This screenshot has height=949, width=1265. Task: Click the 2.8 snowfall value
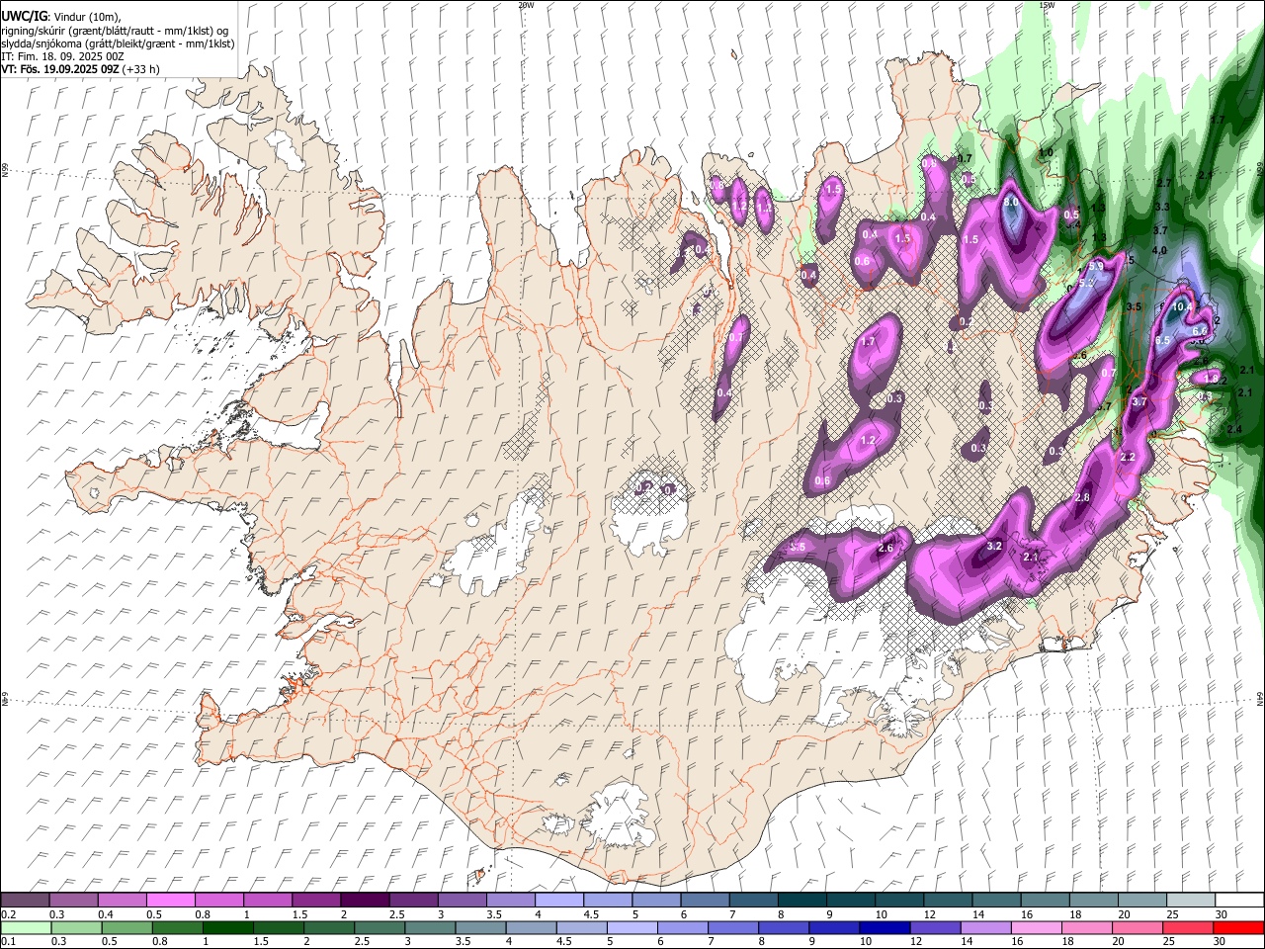1081,497
